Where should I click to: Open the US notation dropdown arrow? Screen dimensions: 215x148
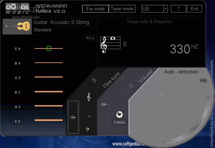coord(166,9)
